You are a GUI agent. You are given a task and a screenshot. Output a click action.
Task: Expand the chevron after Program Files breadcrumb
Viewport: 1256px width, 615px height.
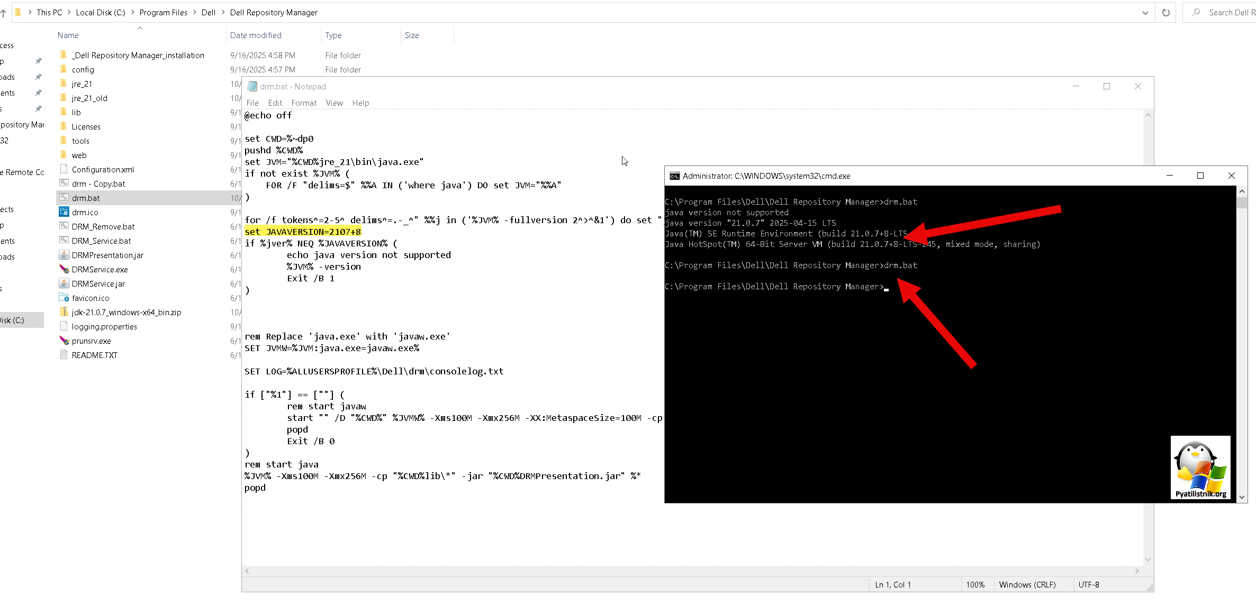[194, 12]
